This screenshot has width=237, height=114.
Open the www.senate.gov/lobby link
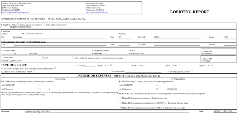[97, 12]
